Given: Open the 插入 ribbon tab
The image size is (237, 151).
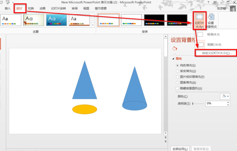Looking at the screenshot, I should [x=8, y=8].
